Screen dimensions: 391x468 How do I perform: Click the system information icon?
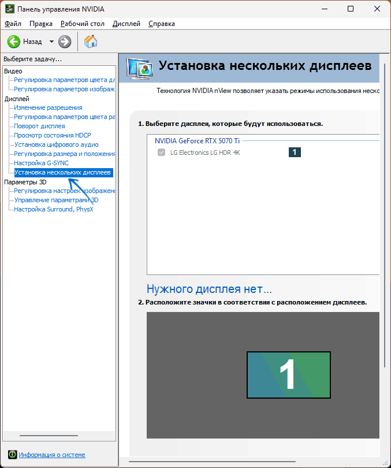(x=13, y=455)
